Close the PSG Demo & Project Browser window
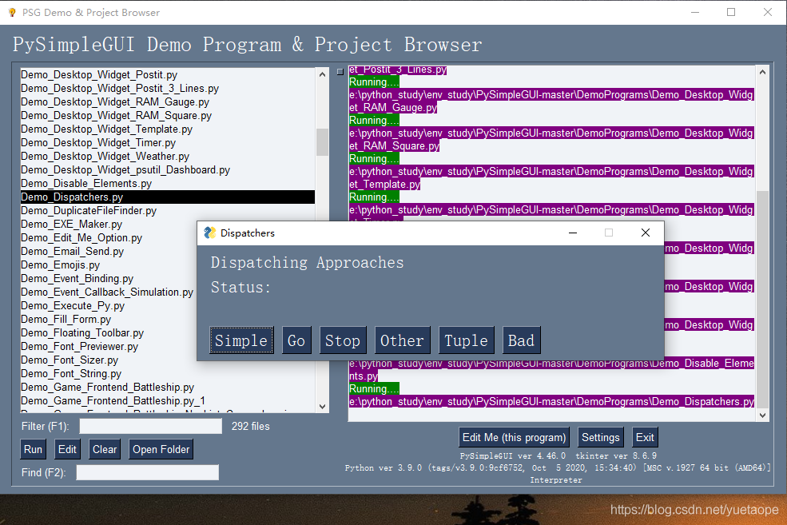Viewport: 787px width, 525px height. coord(768,12)
